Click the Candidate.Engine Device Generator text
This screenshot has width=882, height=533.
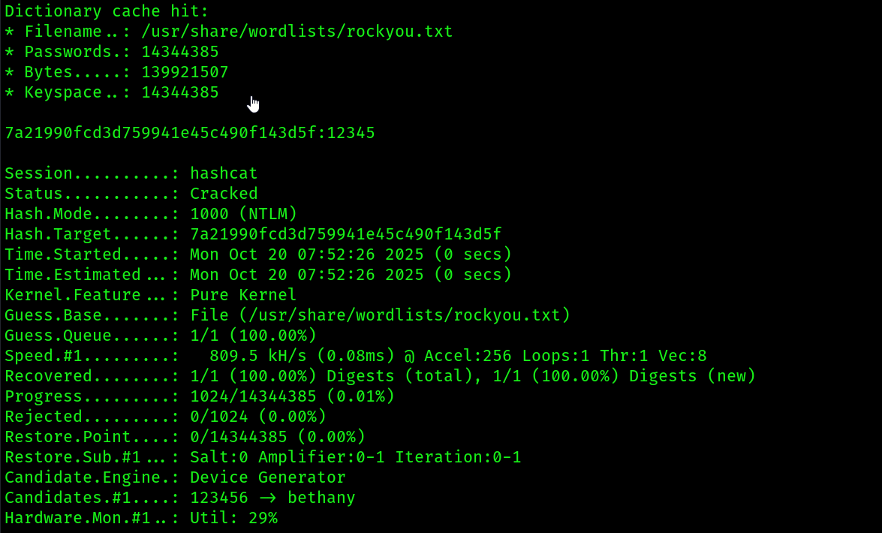coord(268,477)
